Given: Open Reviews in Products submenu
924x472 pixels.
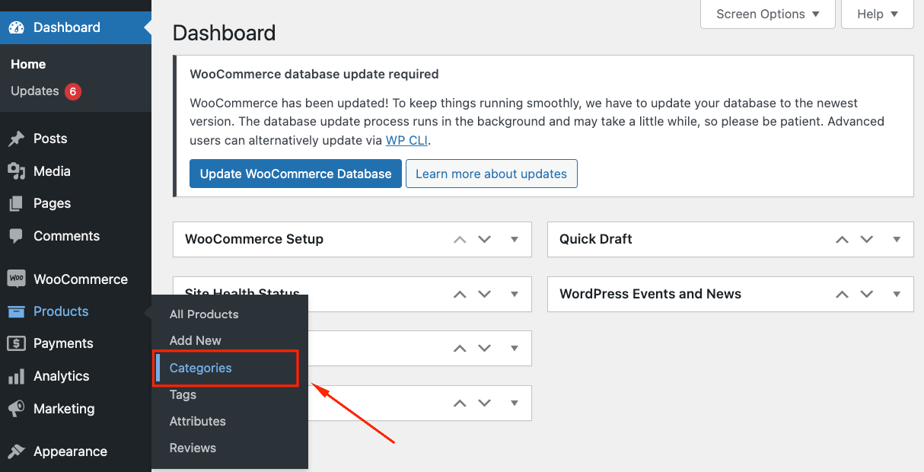Looking at the screenshot, I should pos(193,448).
